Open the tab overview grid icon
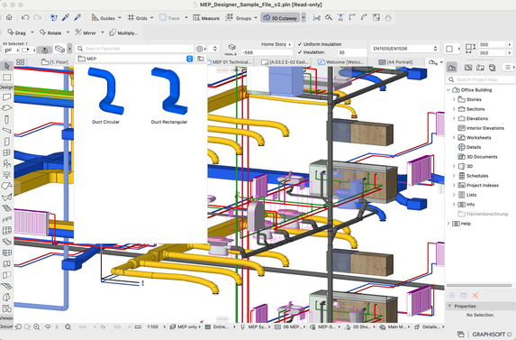The width and height of the screenshot is (516, 340). click(21, 62)
